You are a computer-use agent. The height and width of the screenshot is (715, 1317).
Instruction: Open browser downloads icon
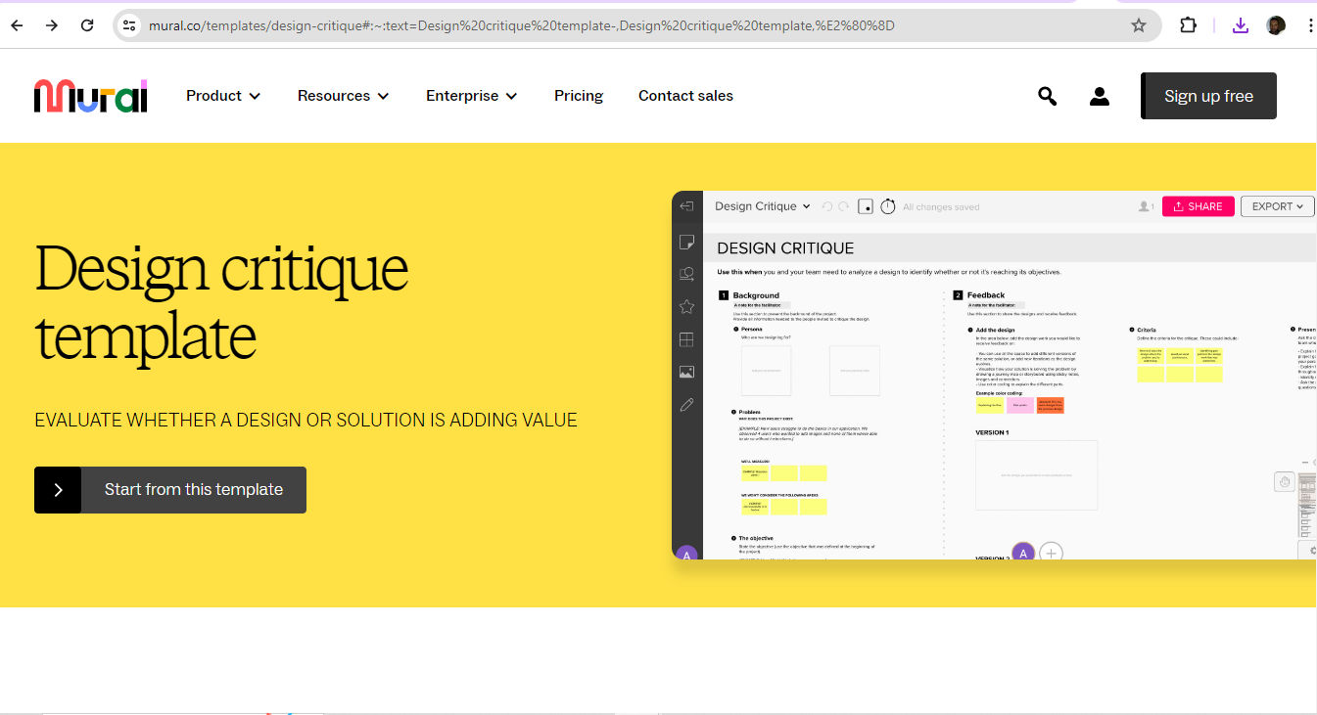pos(1241,25)
